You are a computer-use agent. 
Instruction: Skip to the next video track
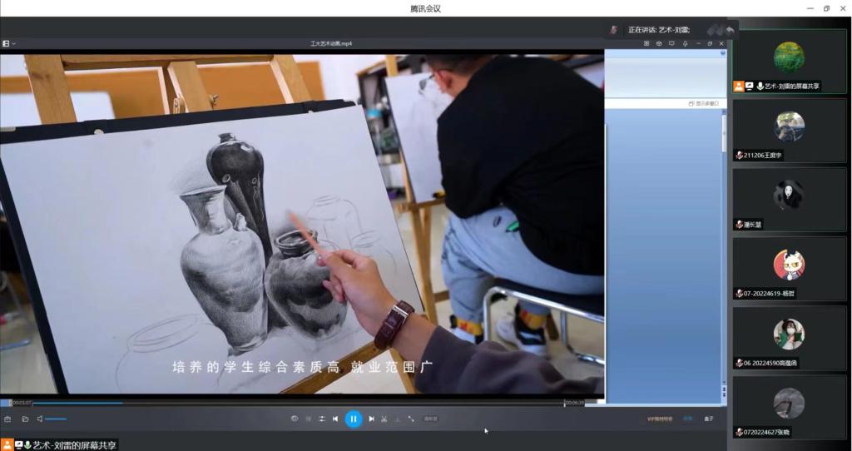371,419
